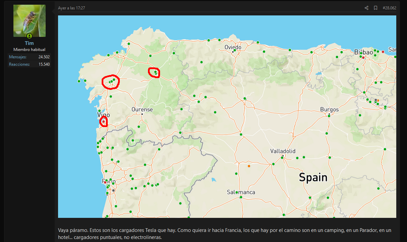This screenshot has width=407, height=242.
Task: Open the embedded Tesla charger map image
Action: (x=227, y=117)
